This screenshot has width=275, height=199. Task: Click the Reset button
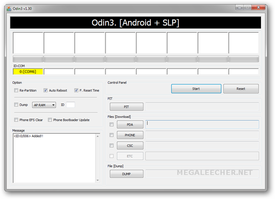pyautogui.click(x=241, y=89)
